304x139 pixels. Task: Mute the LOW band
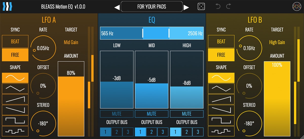[117, 114]
